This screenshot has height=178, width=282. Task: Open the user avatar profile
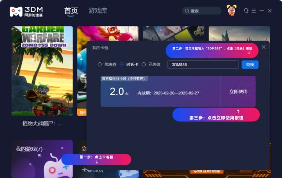point(232,10)
